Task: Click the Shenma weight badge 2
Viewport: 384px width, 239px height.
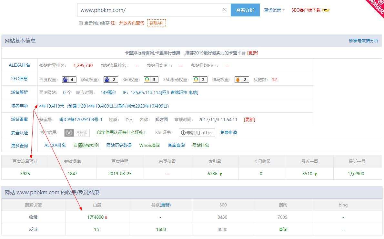Action: pos(242,80)
